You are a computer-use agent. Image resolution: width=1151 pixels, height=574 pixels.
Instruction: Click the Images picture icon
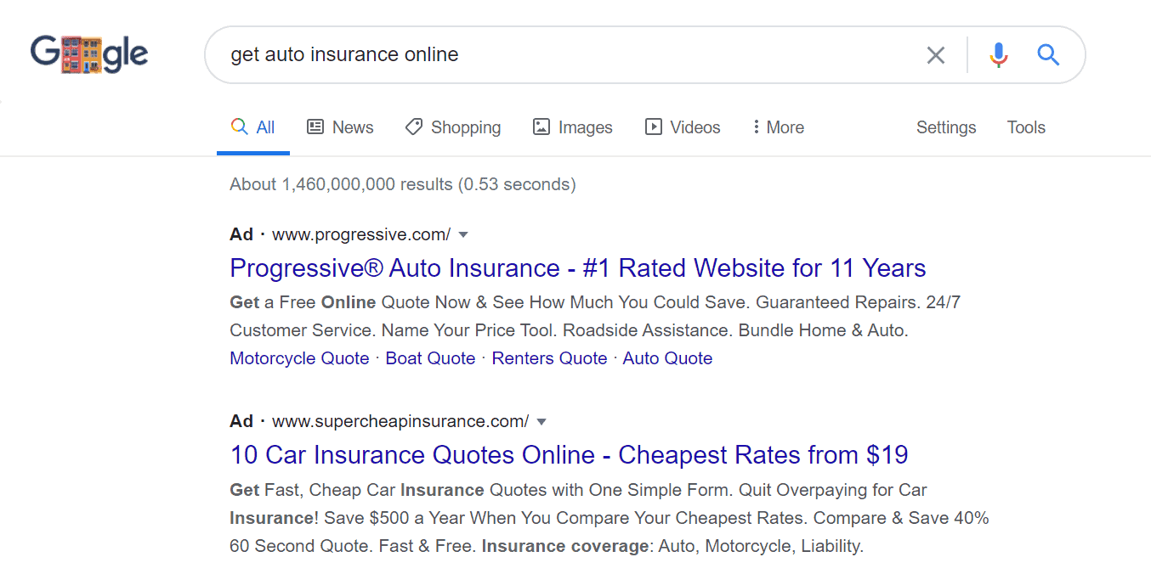(x=541, y=127)
